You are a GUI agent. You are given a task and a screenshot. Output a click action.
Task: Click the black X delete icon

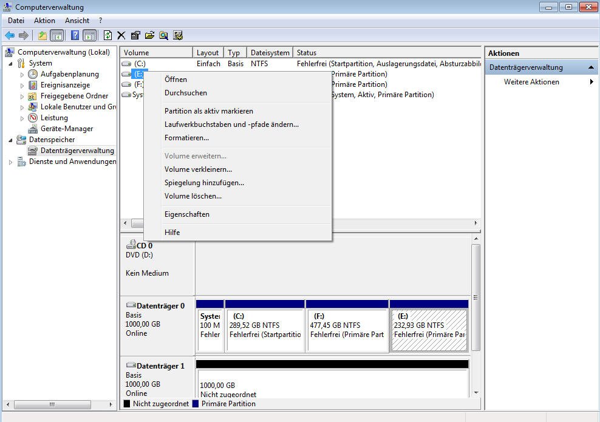(121, 36)
